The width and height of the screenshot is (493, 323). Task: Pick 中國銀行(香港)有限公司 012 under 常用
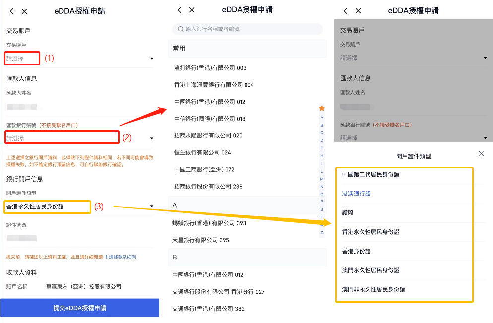coord(209,102)
